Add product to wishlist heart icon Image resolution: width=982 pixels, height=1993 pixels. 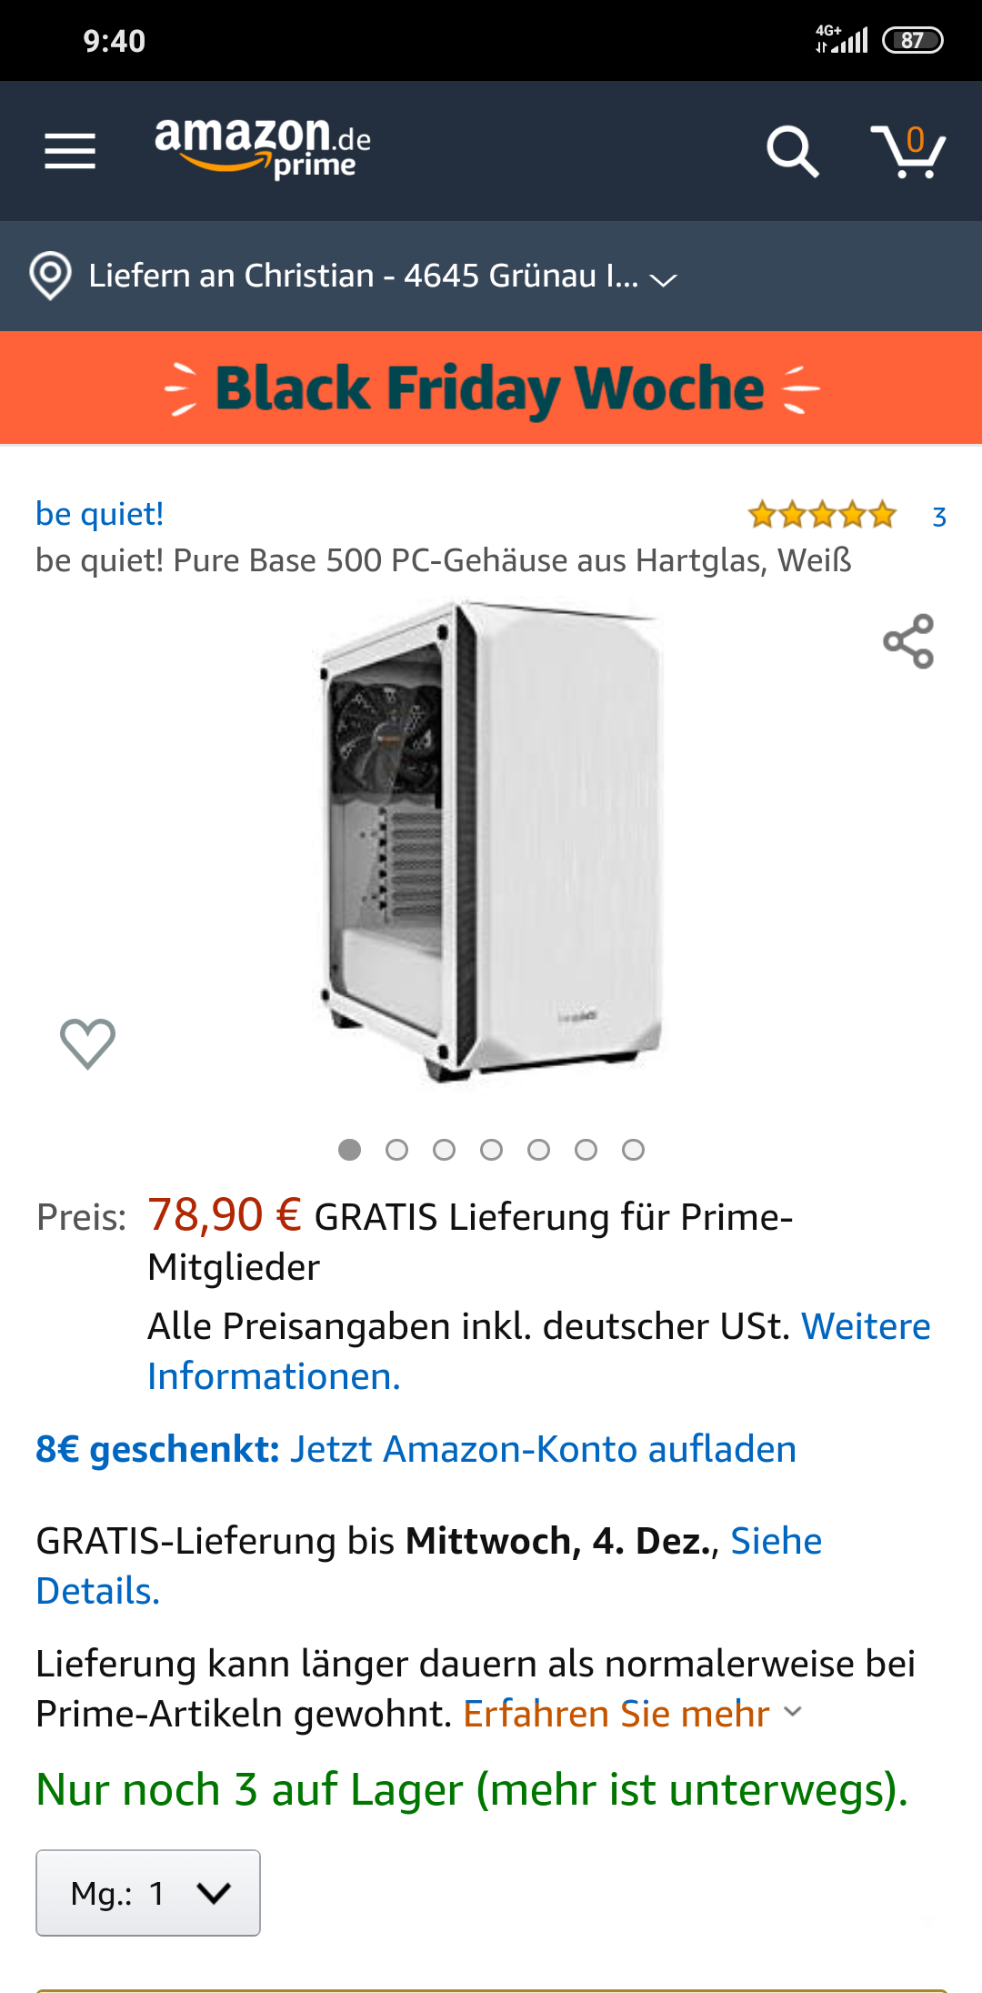point(87,1043)
